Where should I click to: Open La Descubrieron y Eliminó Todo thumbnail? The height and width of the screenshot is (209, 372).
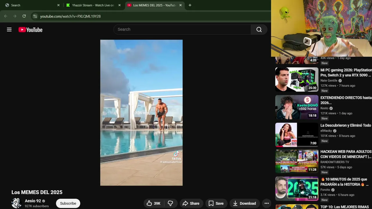(x=297, y=135)
